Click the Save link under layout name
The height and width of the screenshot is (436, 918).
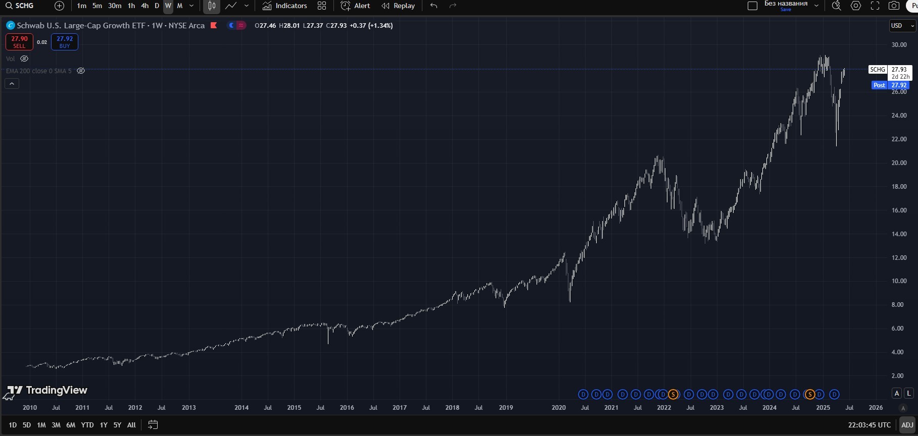786,10
